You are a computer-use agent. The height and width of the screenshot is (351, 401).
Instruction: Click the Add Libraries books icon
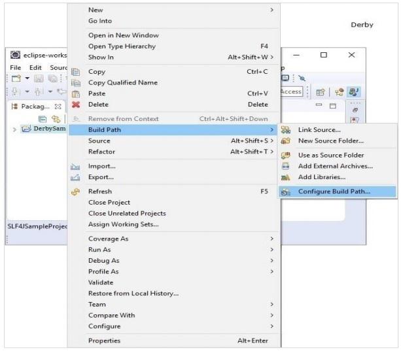click(285, 177)
